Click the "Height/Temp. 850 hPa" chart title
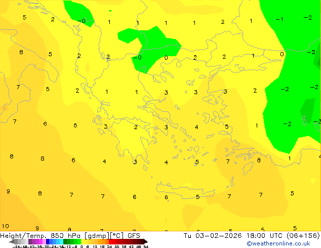Viewport: 321px width, 248px height. click(40, 236)
